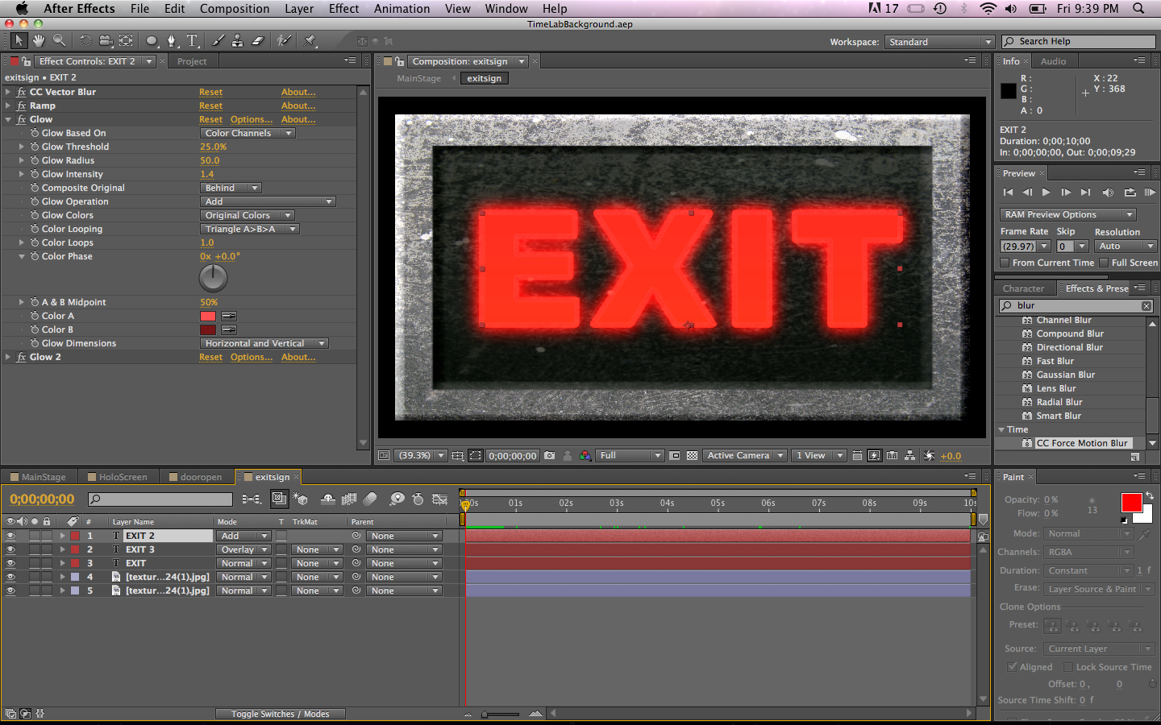Toggle region of interest in the viewer

[x=675, y=455]
